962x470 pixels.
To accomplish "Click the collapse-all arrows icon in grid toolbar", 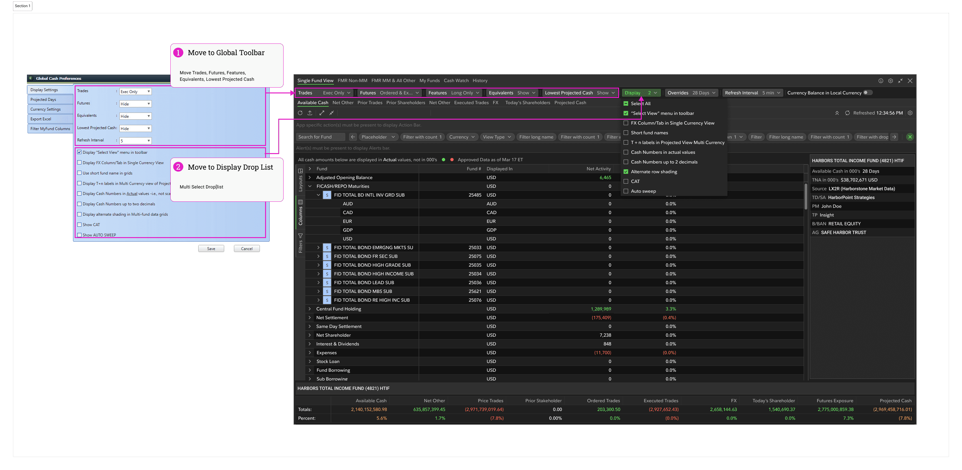I will (x=332, y=113).
